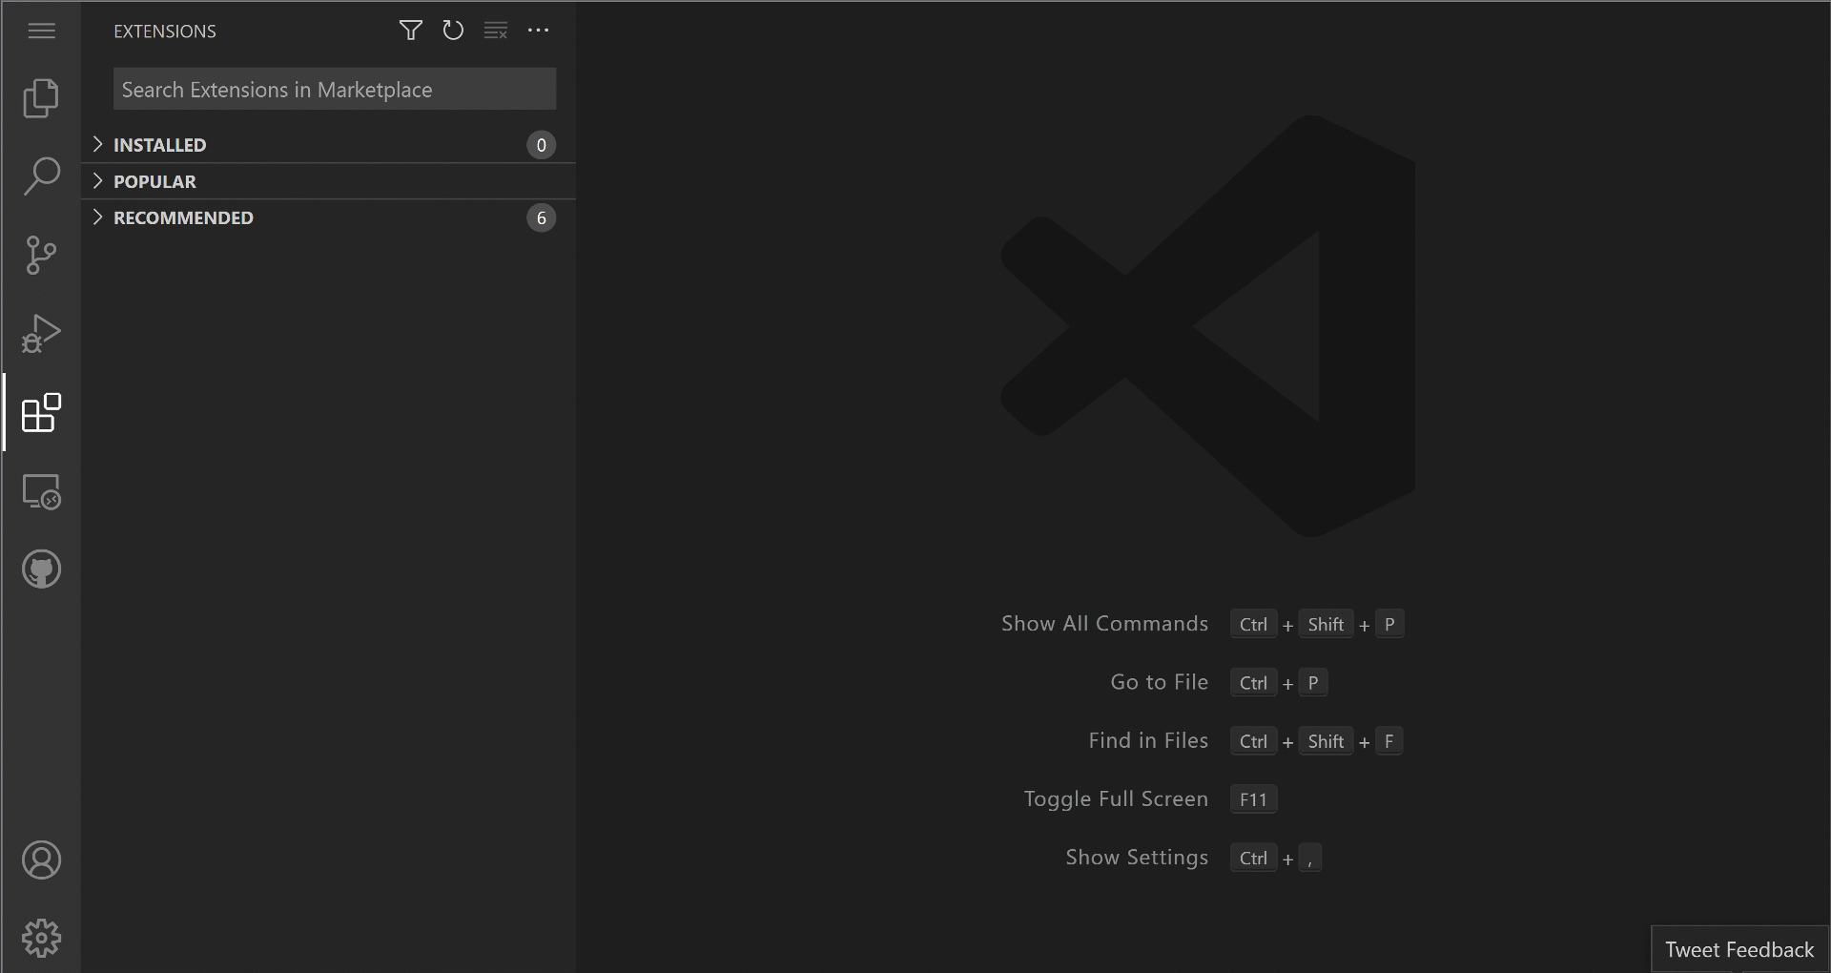Viewport: 1831px width, 973px height.
Task: Open the Search view
Action: pos(40,176)
